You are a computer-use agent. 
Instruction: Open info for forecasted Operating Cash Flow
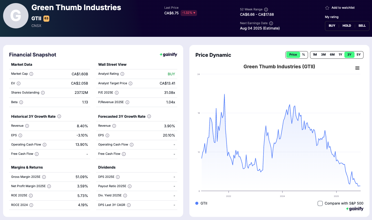[132, 145]
